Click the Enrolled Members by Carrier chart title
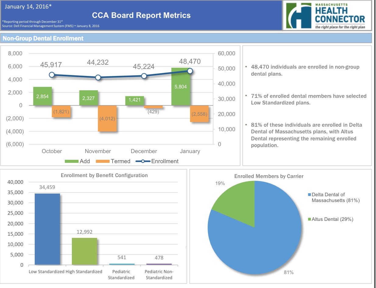The height and width of the screenshot is (288, 376). coord(269,176)
